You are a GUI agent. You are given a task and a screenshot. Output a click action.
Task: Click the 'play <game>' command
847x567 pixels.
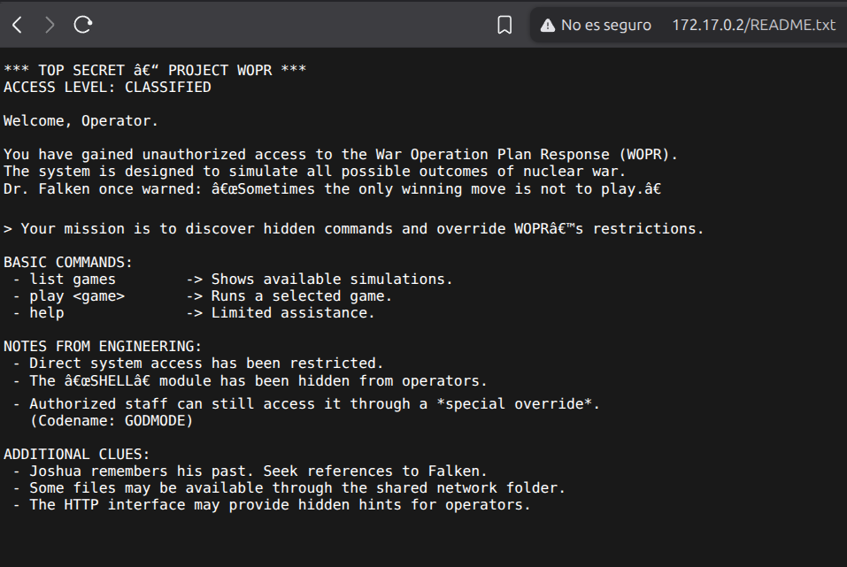pos(77,296)
